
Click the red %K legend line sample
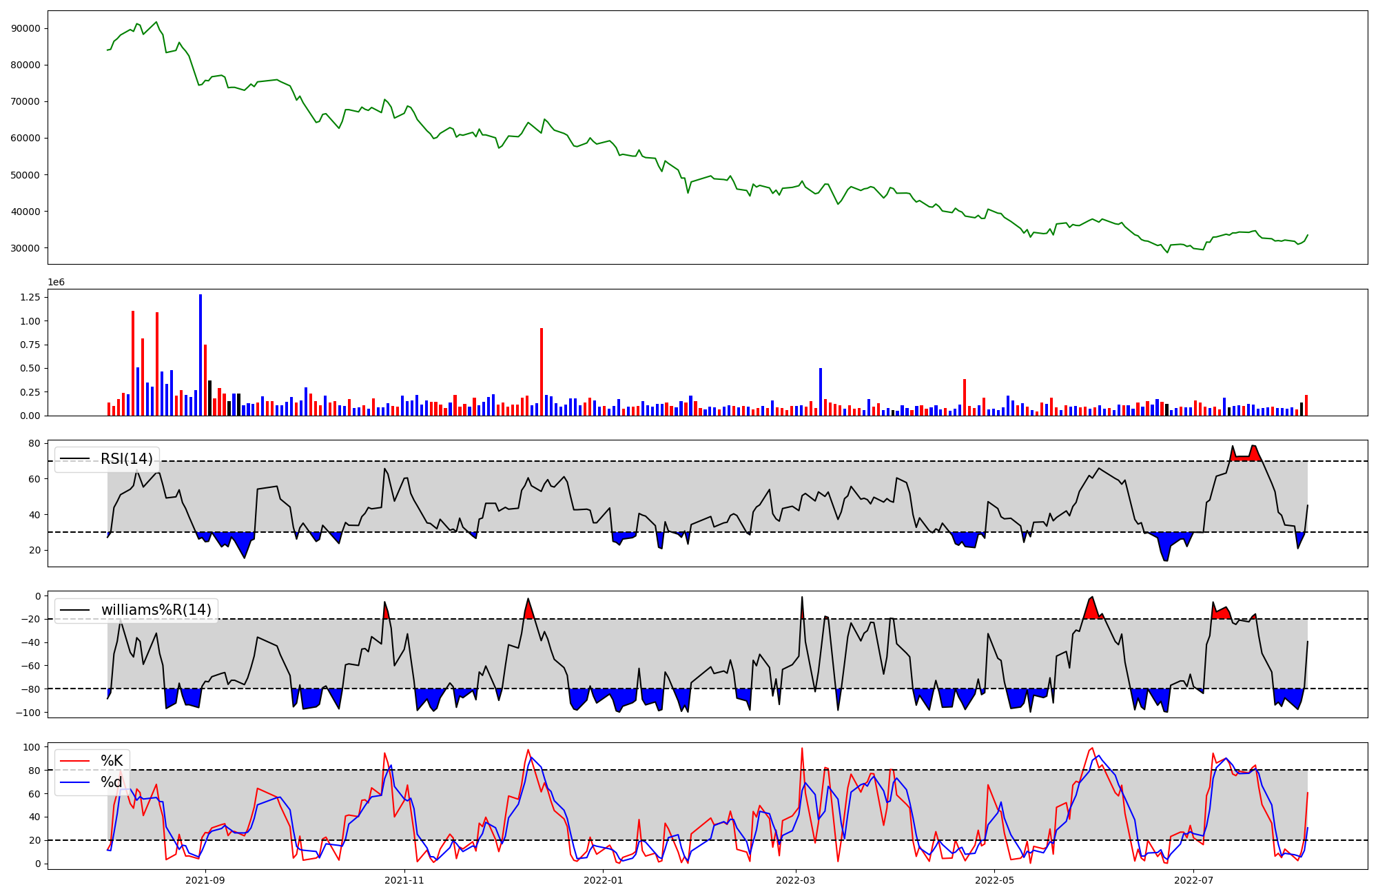[75, 761]
